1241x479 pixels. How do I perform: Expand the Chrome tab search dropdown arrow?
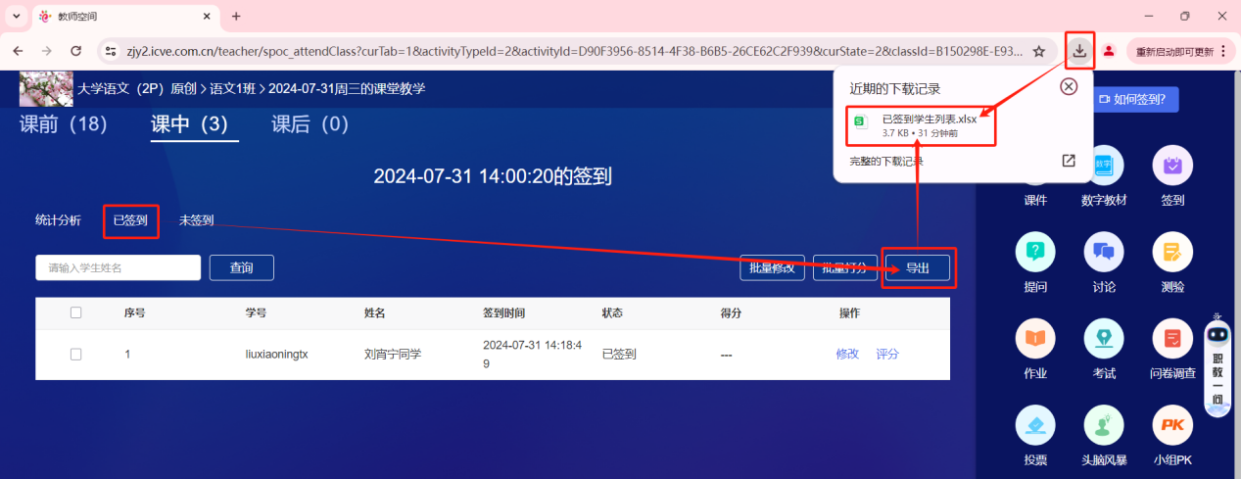16,17
